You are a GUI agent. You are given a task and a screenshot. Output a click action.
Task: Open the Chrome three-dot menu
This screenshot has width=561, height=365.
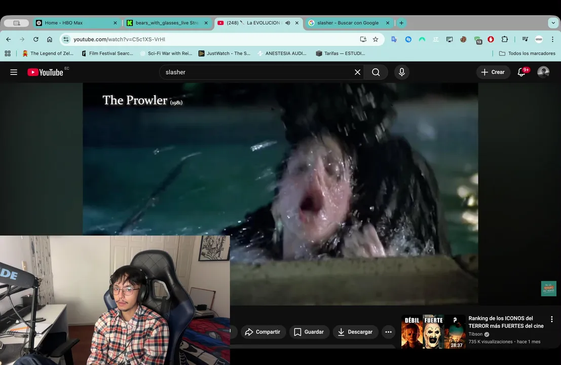[552, 40]
